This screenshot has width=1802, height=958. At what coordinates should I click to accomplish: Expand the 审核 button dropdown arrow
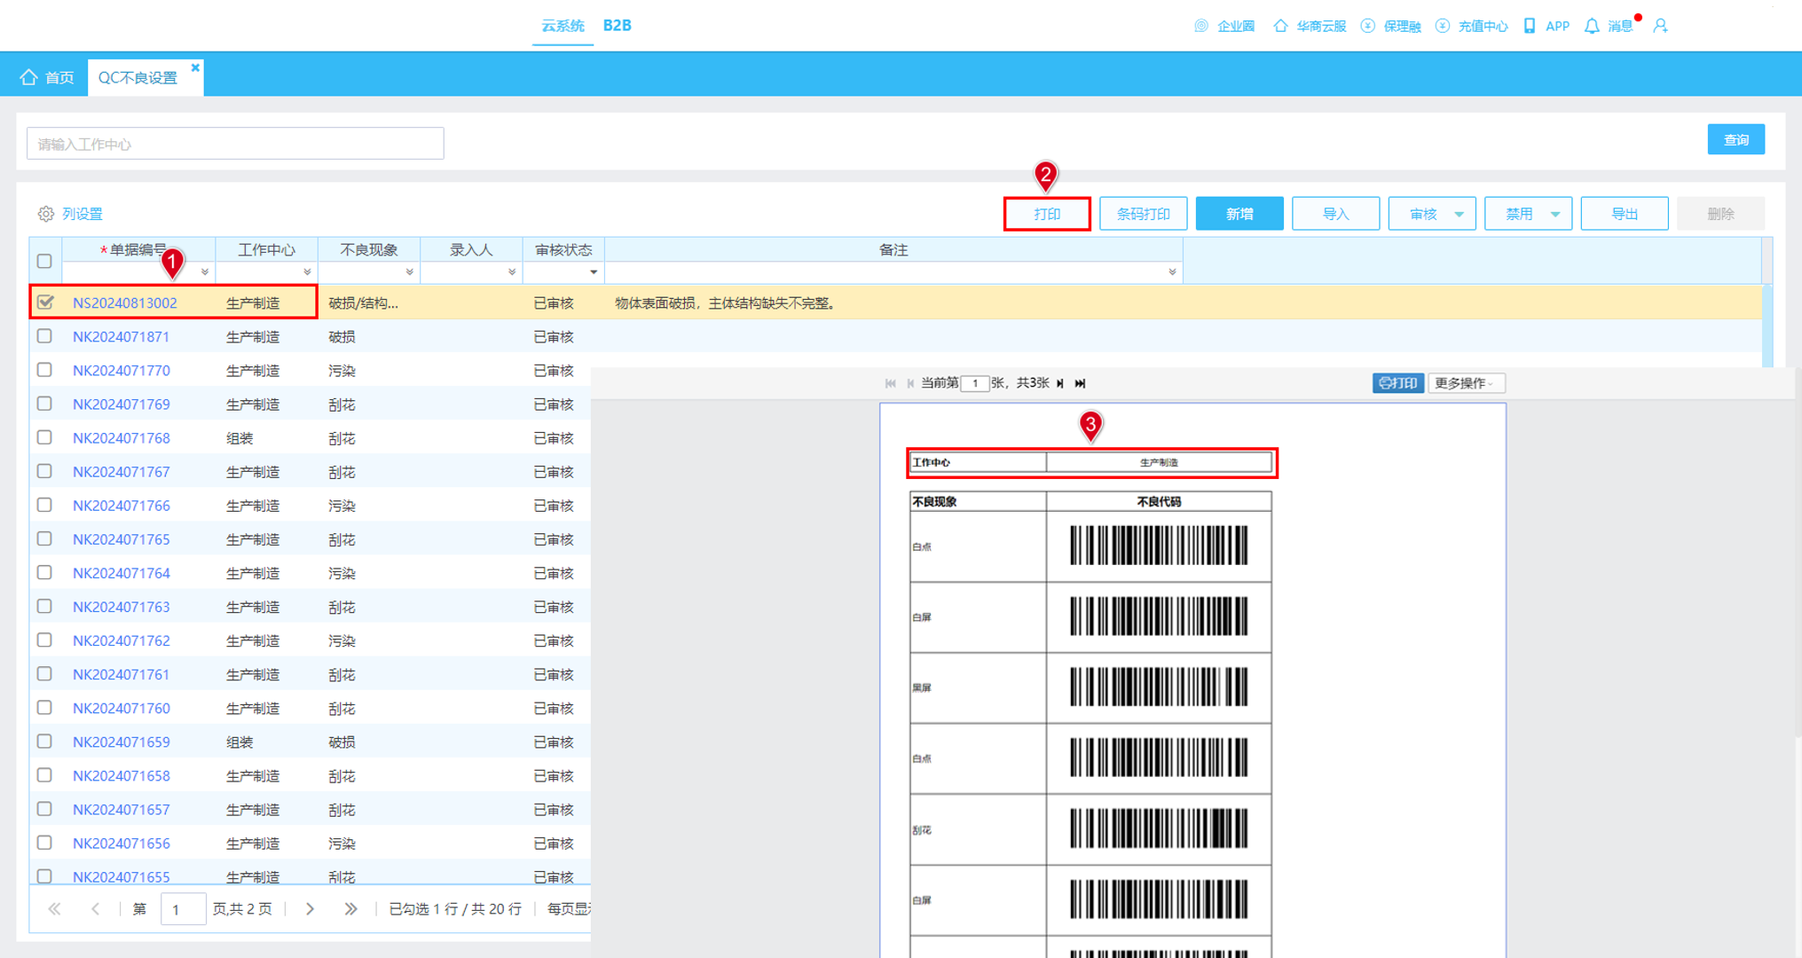click(1460, 214)
